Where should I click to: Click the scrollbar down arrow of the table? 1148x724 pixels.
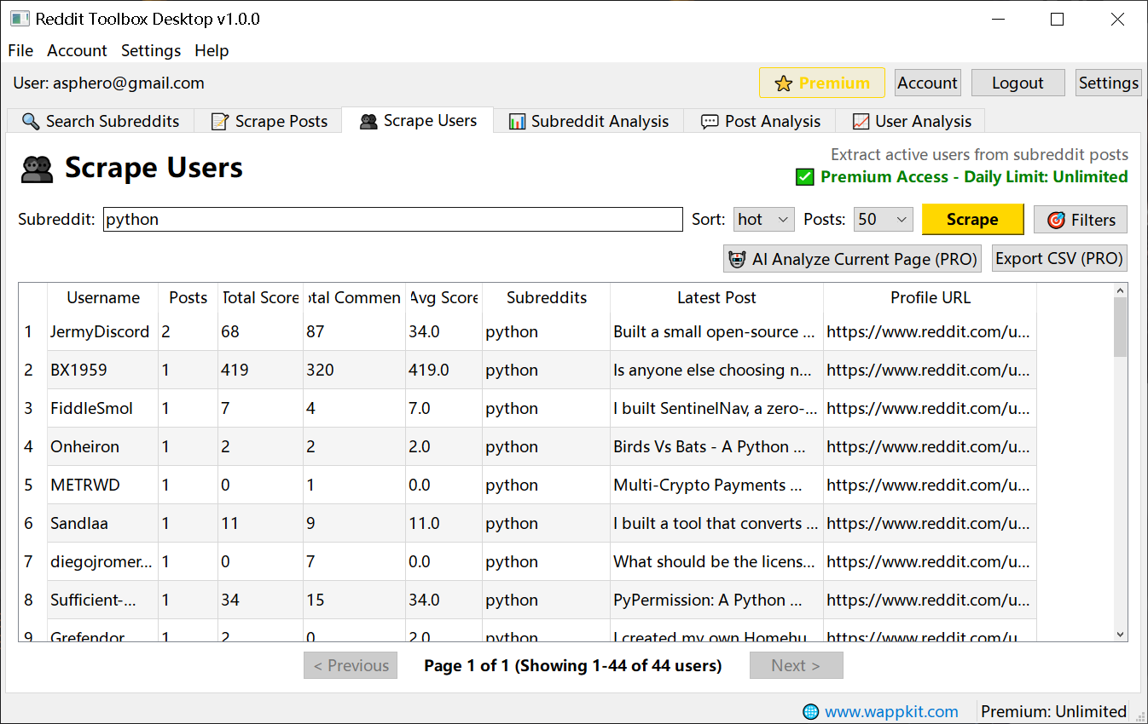click(x=1120, y=634)
